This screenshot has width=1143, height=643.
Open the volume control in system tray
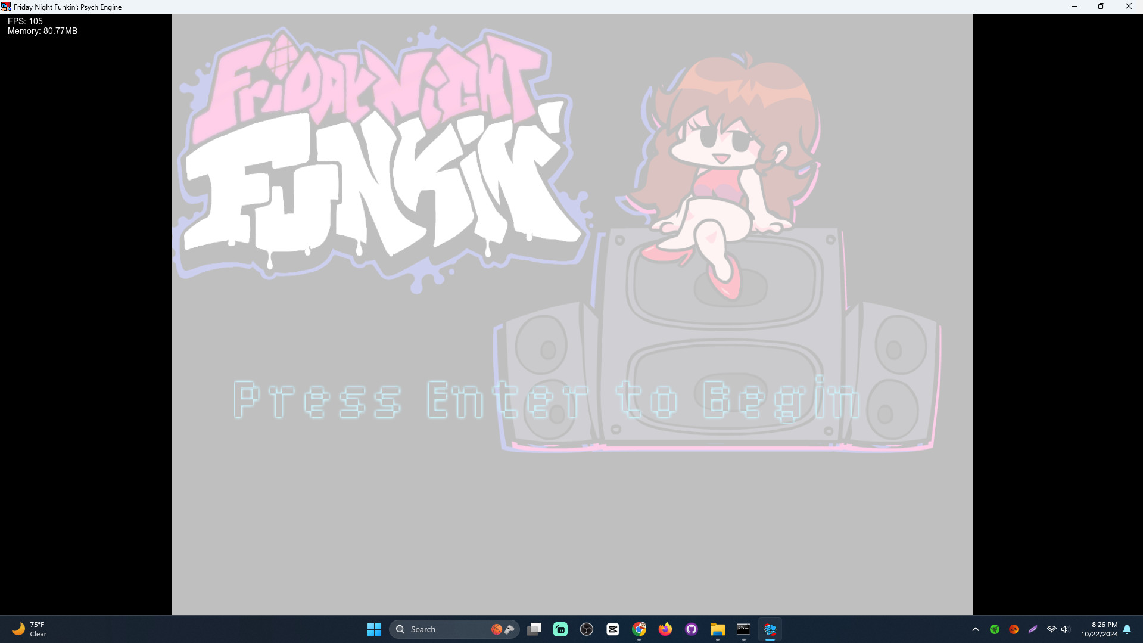1066,629
